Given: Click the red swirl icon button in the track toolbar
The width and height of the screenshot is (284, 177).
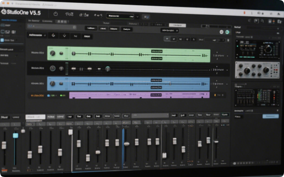Looking at the screenshot, I should coord(53,35).
